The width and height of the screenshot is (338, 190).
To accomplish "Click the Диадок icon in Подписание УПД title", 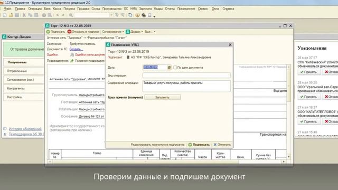I will 108,44.
